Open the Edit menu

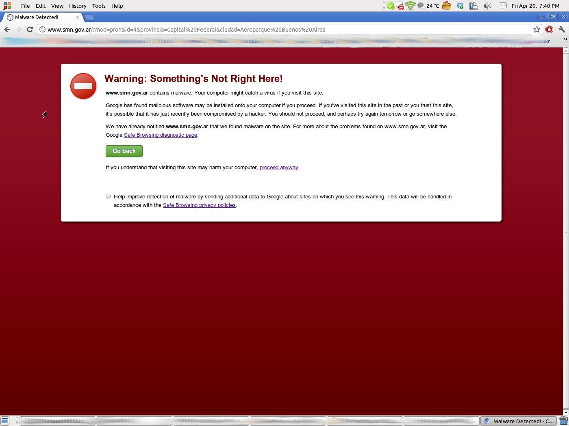tap(41, 6)
